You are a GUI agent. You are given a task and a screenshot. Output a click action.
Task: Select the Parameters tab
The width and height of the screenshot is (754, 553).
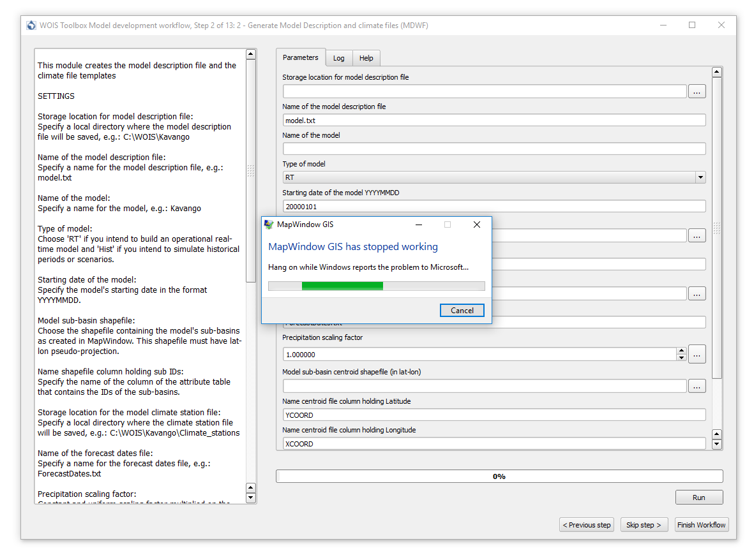pos(300,57)
